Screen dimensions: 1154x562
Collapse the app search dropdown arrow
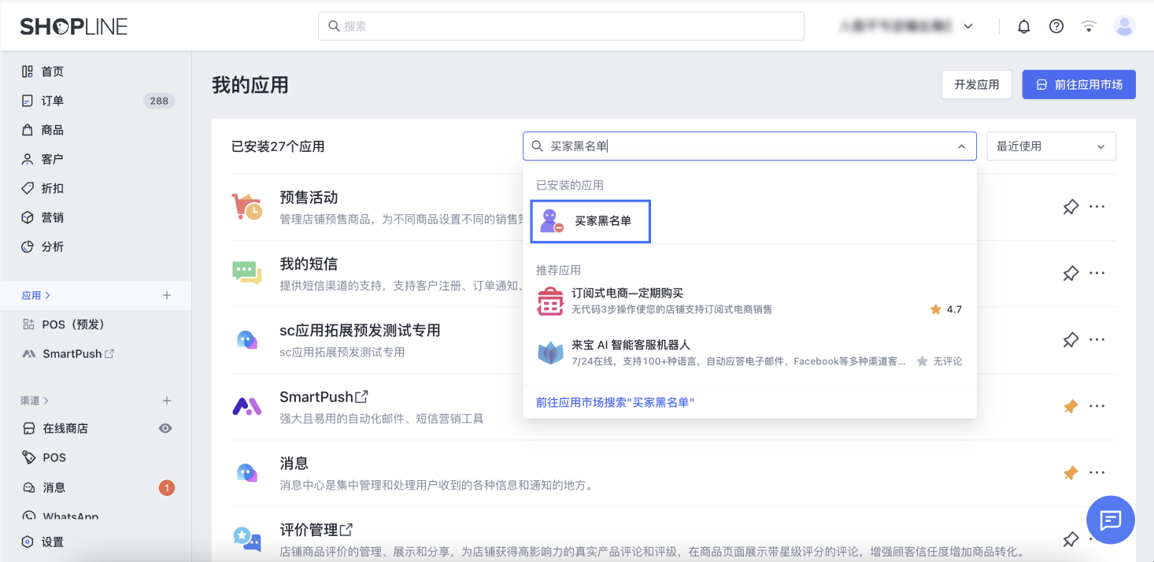[x=961, y=146]
